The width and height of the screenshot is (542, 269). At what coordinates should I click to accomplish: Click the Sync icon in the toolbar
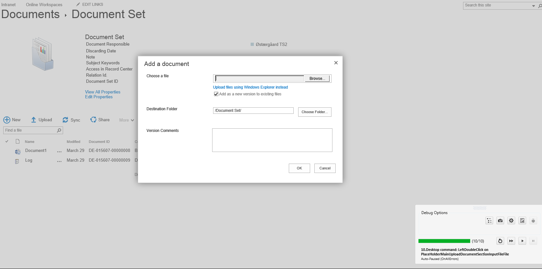point(65,120)
